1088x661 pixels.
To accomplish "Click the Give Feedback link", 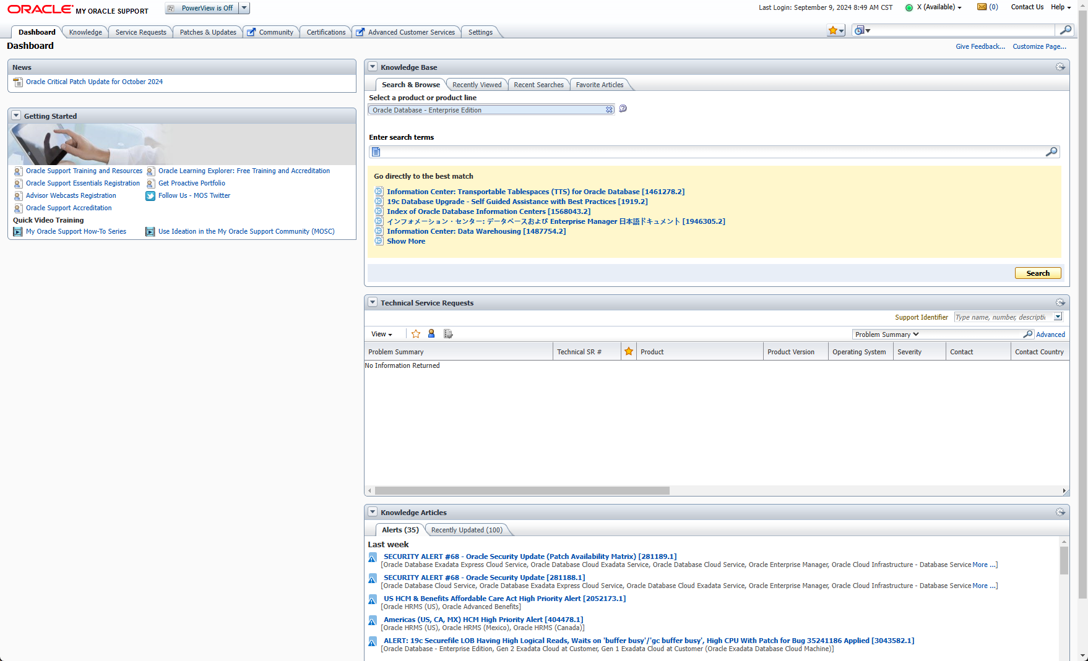I will (980, 46).
